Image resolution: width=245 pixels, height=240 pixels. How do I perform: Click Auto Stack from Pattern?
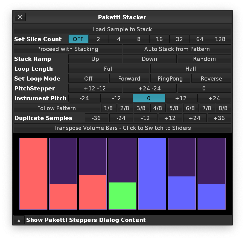click(177, 49)
